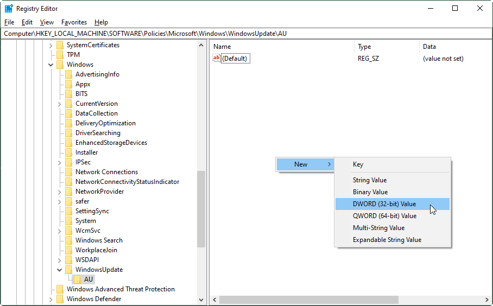The height and width of the screenshot is (306, 493).
Task: Click the horizontal scrollbar left arrow
Action: tap(214, 299)
